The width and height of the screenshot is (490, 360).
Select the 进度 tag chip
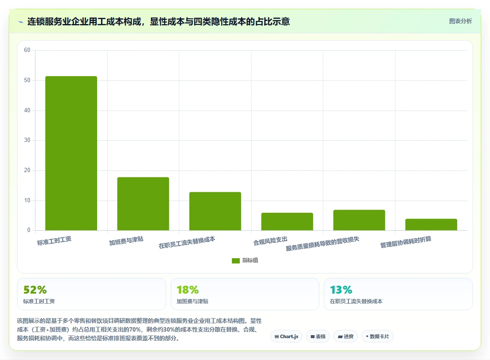(x=346, y=336)
